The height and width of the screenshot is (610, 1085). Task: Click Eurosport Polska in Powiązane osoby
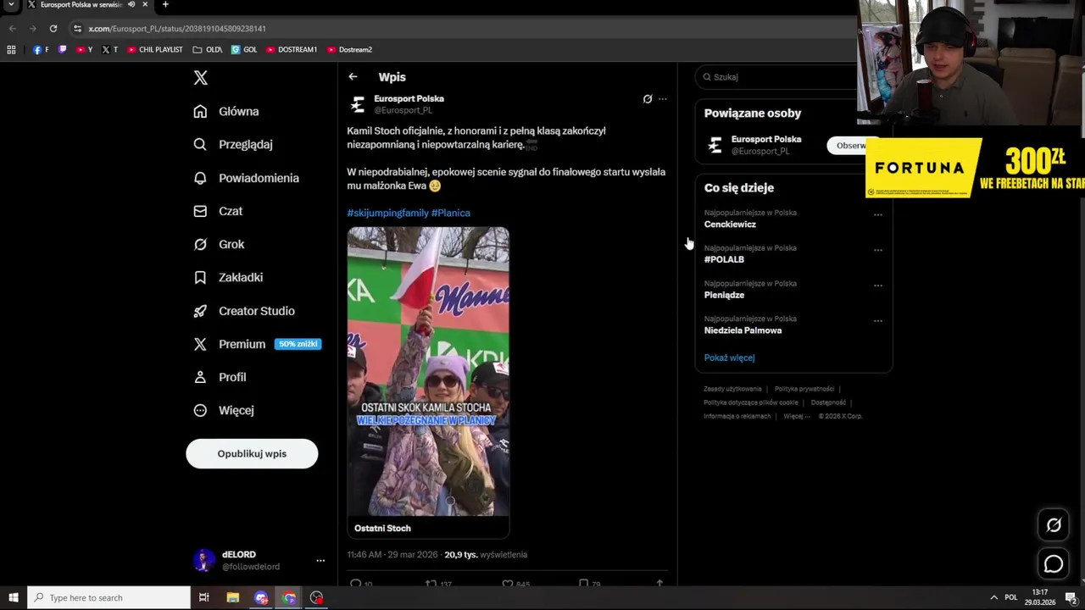pyautogui.click(x=766, y=139)
